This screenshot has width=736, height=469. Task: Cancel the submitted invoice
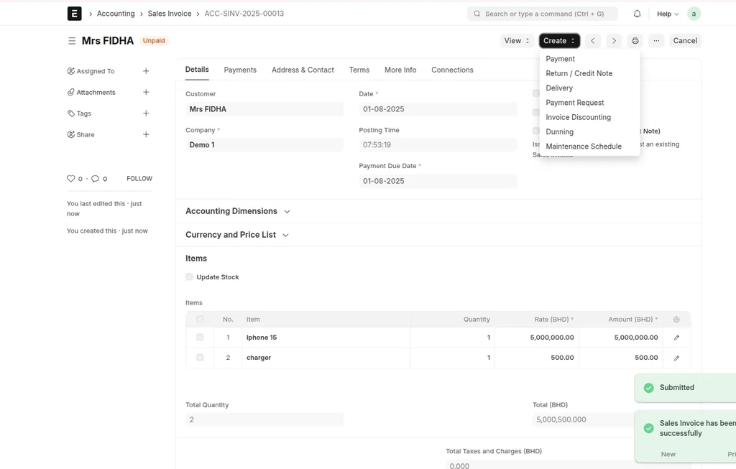[685, 41]
